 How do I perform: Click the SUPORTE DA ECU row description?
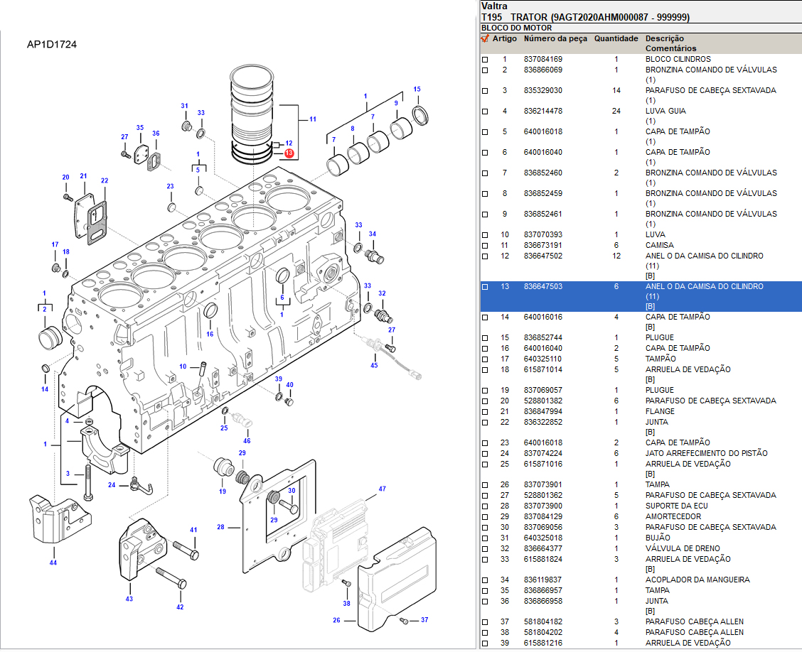click(676, 506)
